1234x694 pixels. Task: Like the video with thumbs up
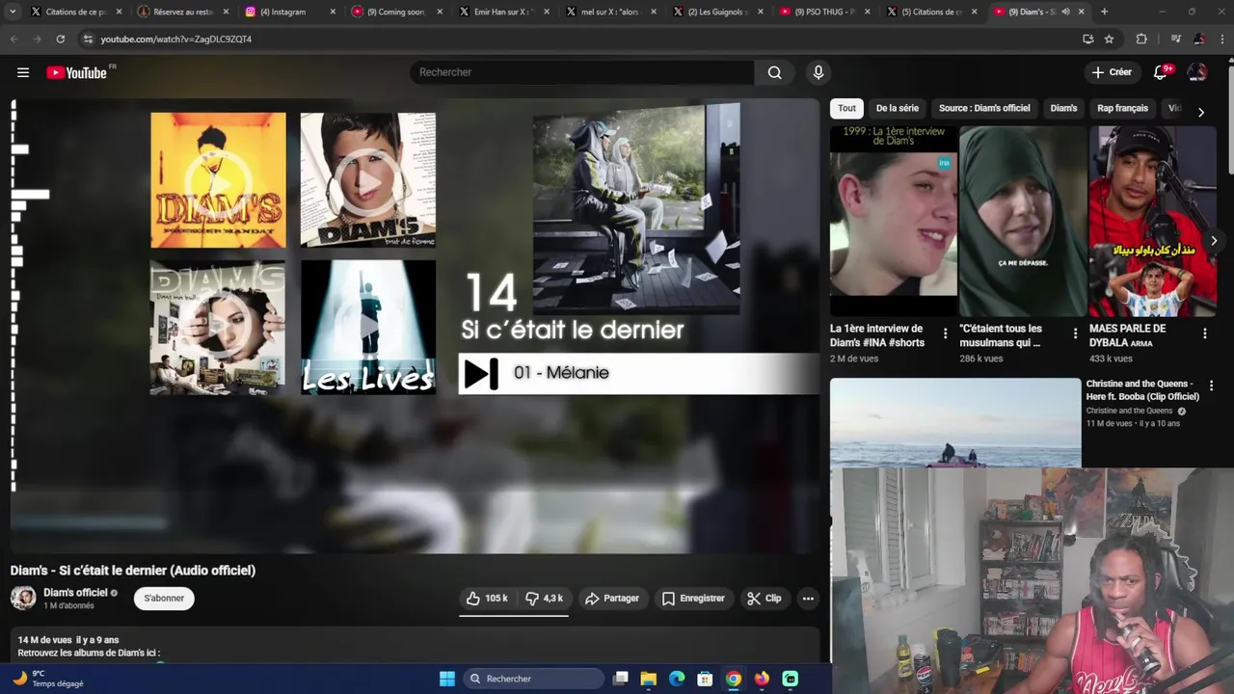[487, 599]
